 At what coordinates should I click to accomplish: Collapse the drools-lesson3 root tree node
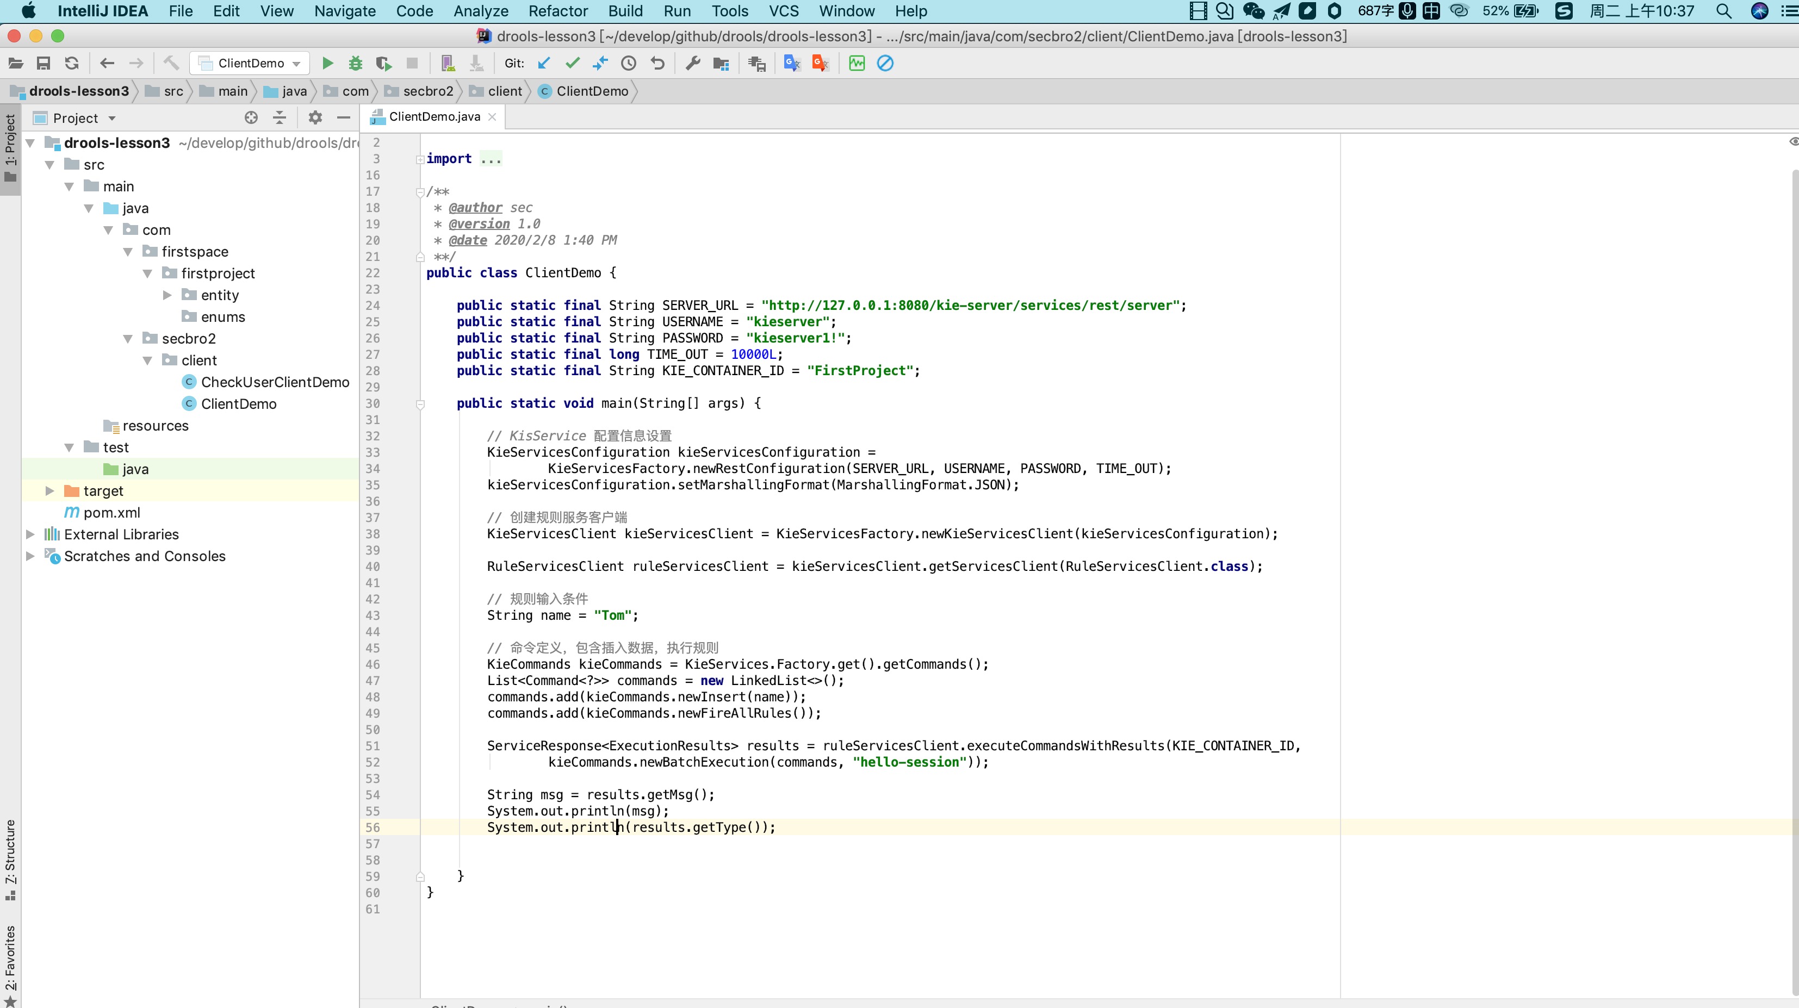[x=30, y=143]
